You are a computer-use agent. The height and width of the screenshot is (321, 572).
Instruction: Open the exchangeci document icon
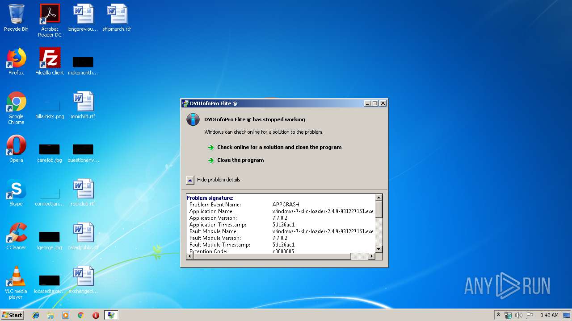click(83, 280)
